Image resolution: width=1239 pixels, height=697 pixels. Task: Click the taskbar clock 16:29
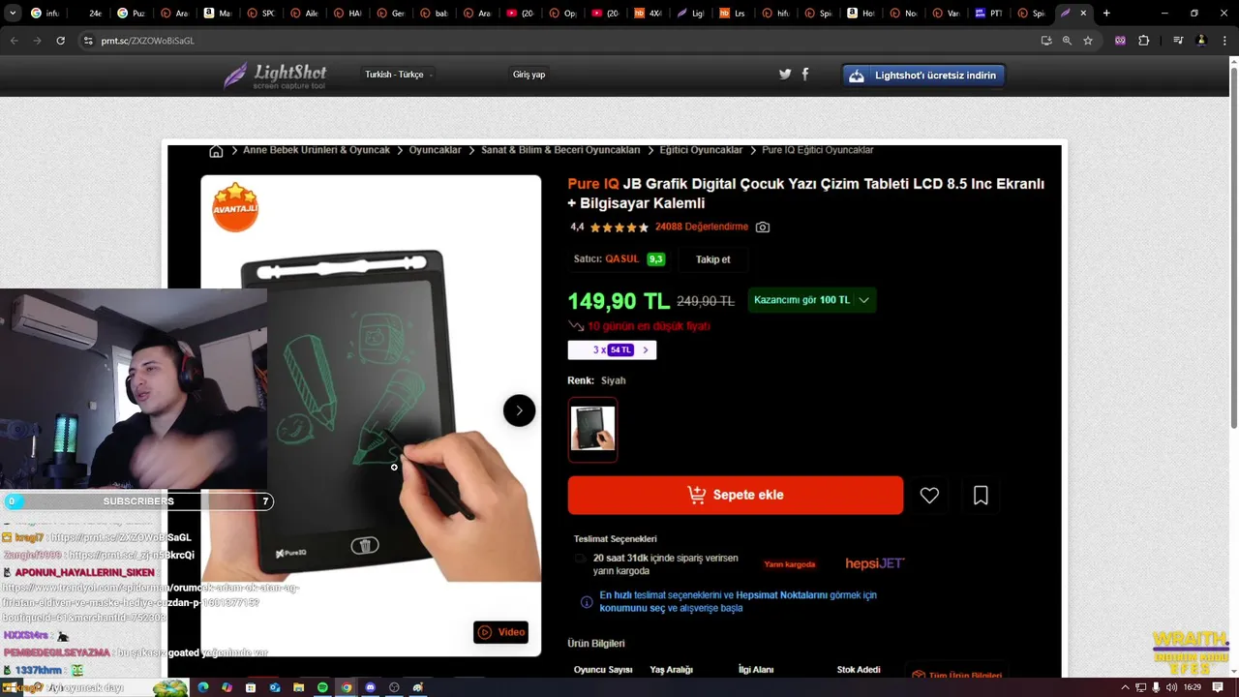coord(1193,687)
